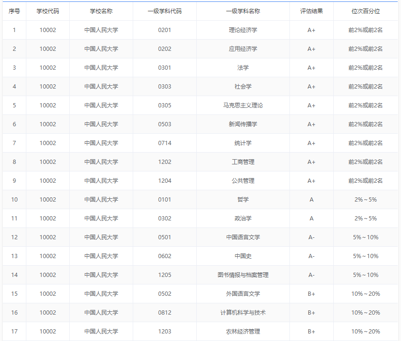Click 前2%或前2名 in row 9
This screenshot has height=341, width=401.
pos(366,181)
